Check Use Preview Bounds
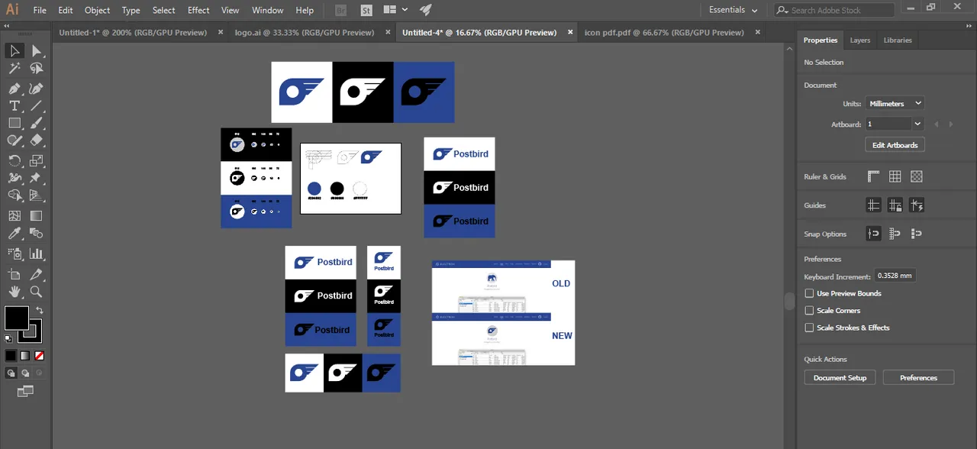 click(x=810, y=293)
